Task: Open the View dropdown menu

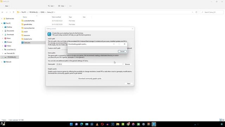Action: (62, 6)
